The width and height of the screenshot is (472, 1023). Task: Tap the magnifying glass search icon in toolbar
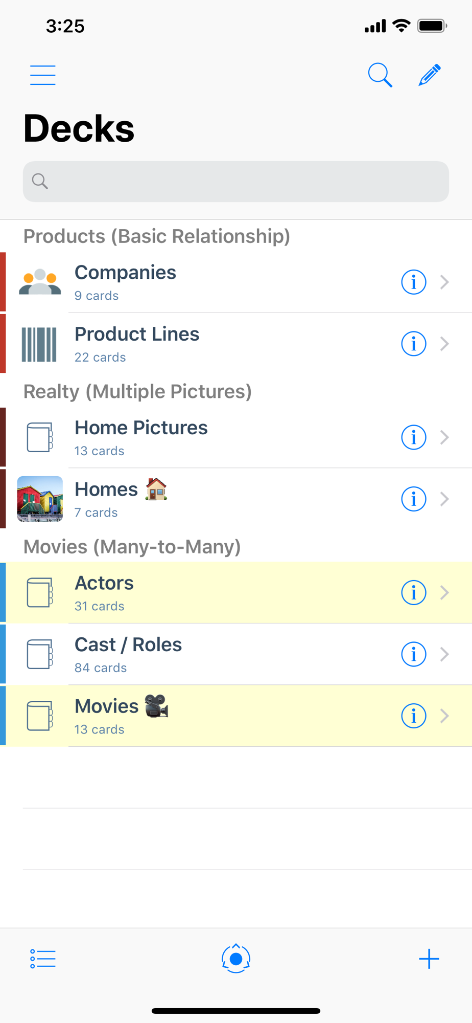pyautogui.click(x=380, y=75)
